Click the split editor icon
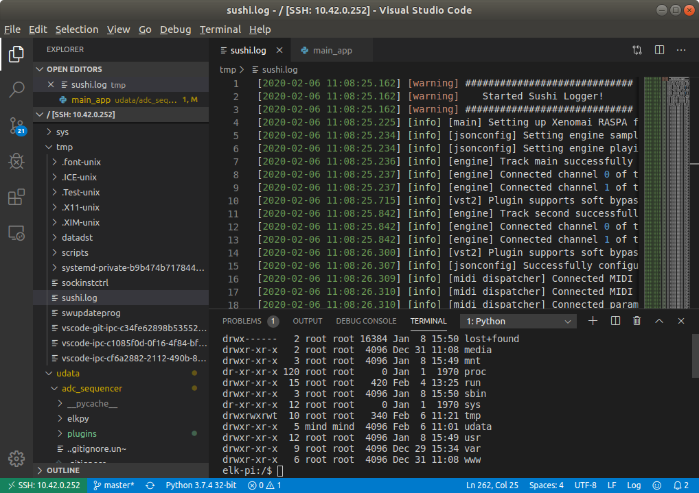The height and width of the screenshot is (493, 699). (659, 50)
